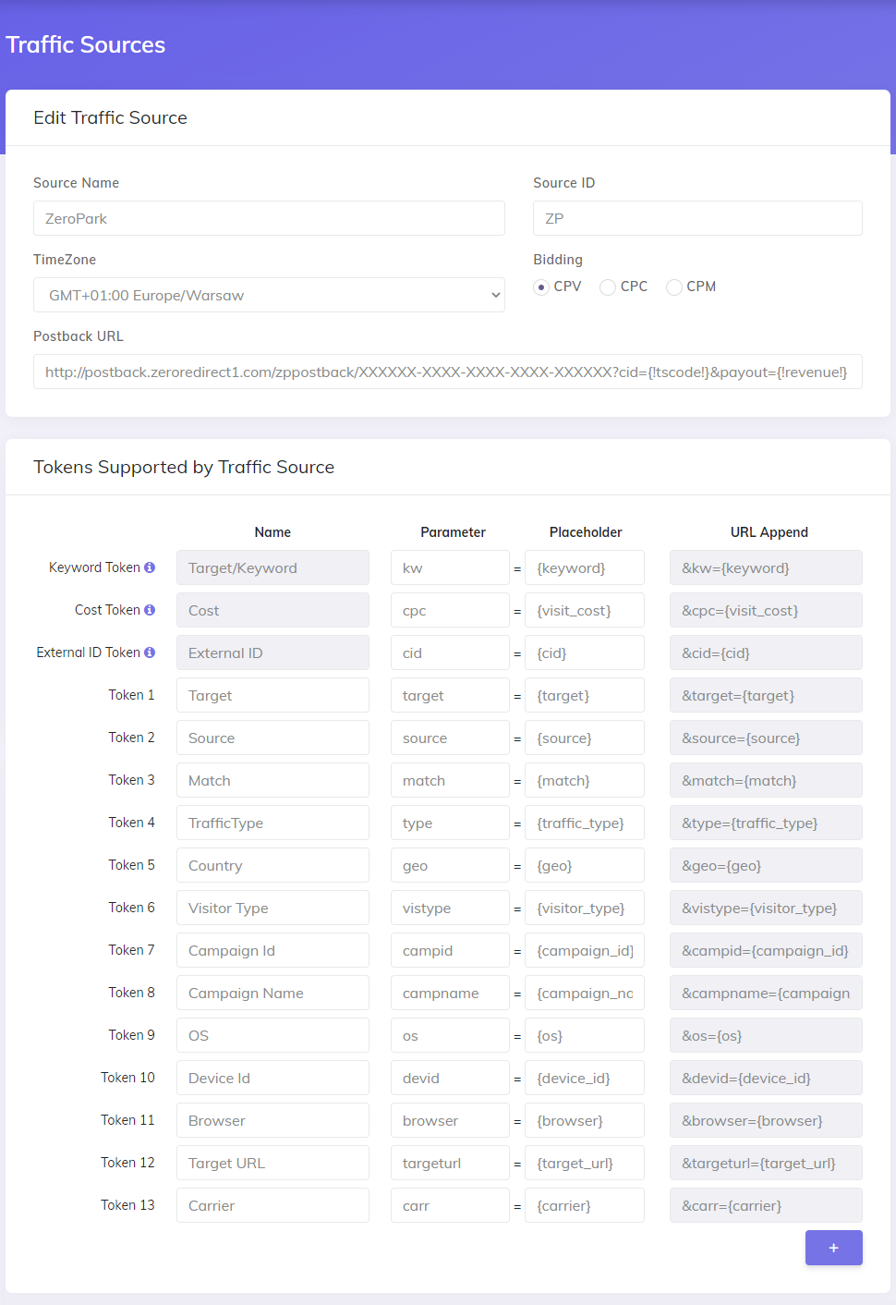Click the '&carr={carrier}' URL append field
The width and height of the screenshot is (896, 1305).
click(x=766, y=1205)
